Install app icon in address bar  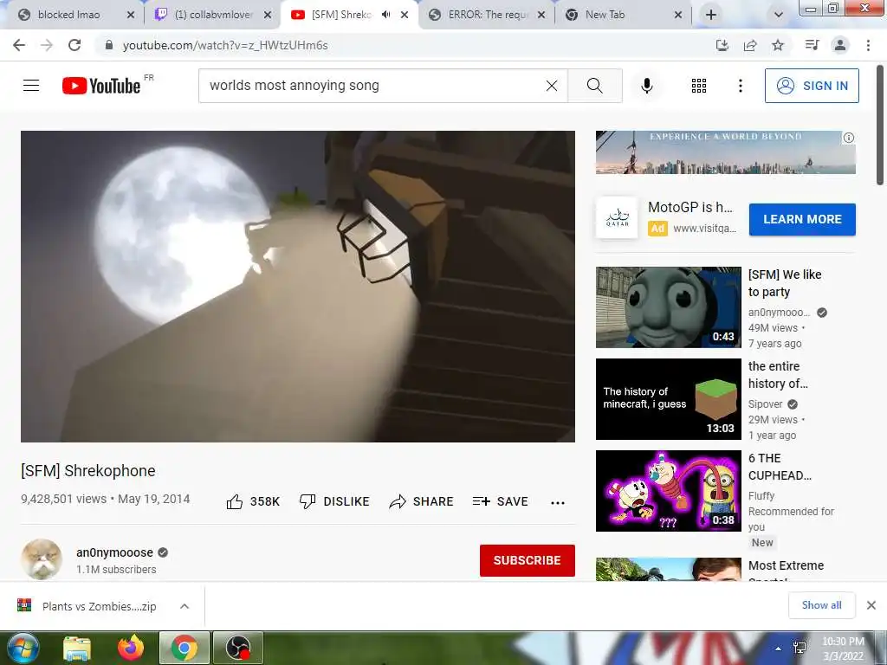click(722, 45)
